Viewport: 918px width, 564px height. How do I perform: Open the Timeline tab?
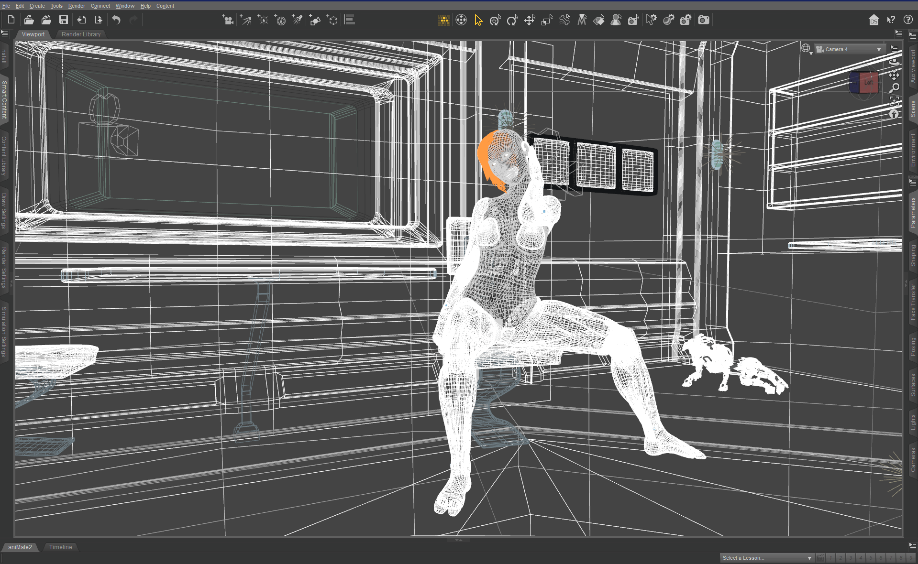point(60,547)
